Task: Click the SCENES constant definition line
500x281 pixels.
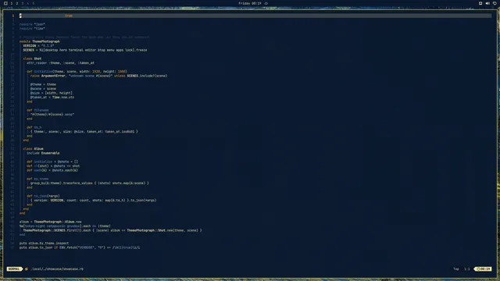Action: 85,50
